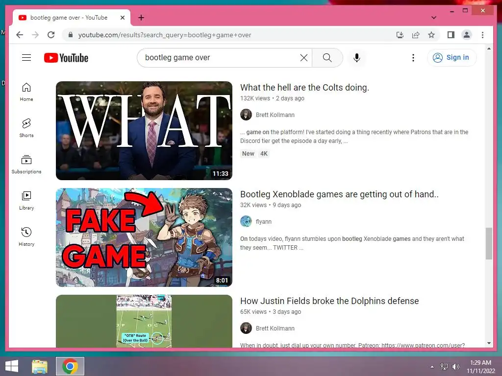Open Brett Kollmann channel under Justin Fields video
Image resolution: width=502 pixels, height=376 pixels.
tap(275, 329)
